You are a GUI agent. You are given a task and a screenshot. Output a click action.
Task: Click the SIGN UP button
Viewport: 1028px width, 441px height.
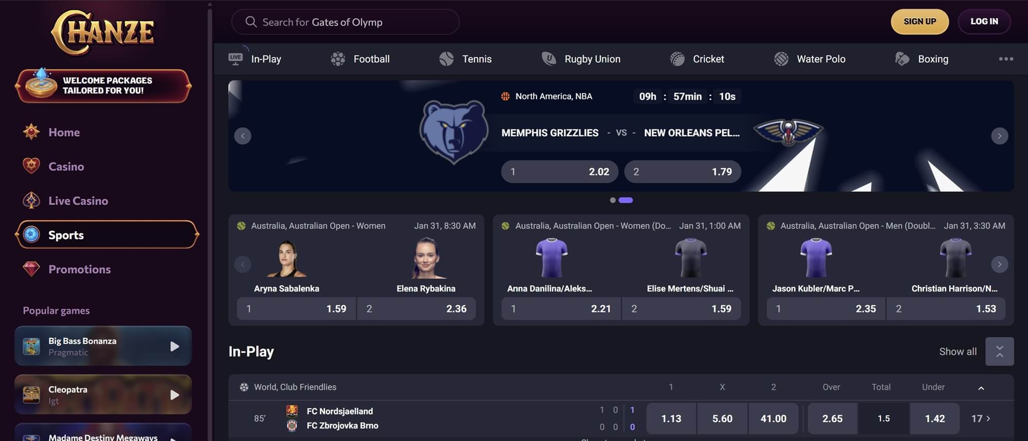tap(920, 22)
